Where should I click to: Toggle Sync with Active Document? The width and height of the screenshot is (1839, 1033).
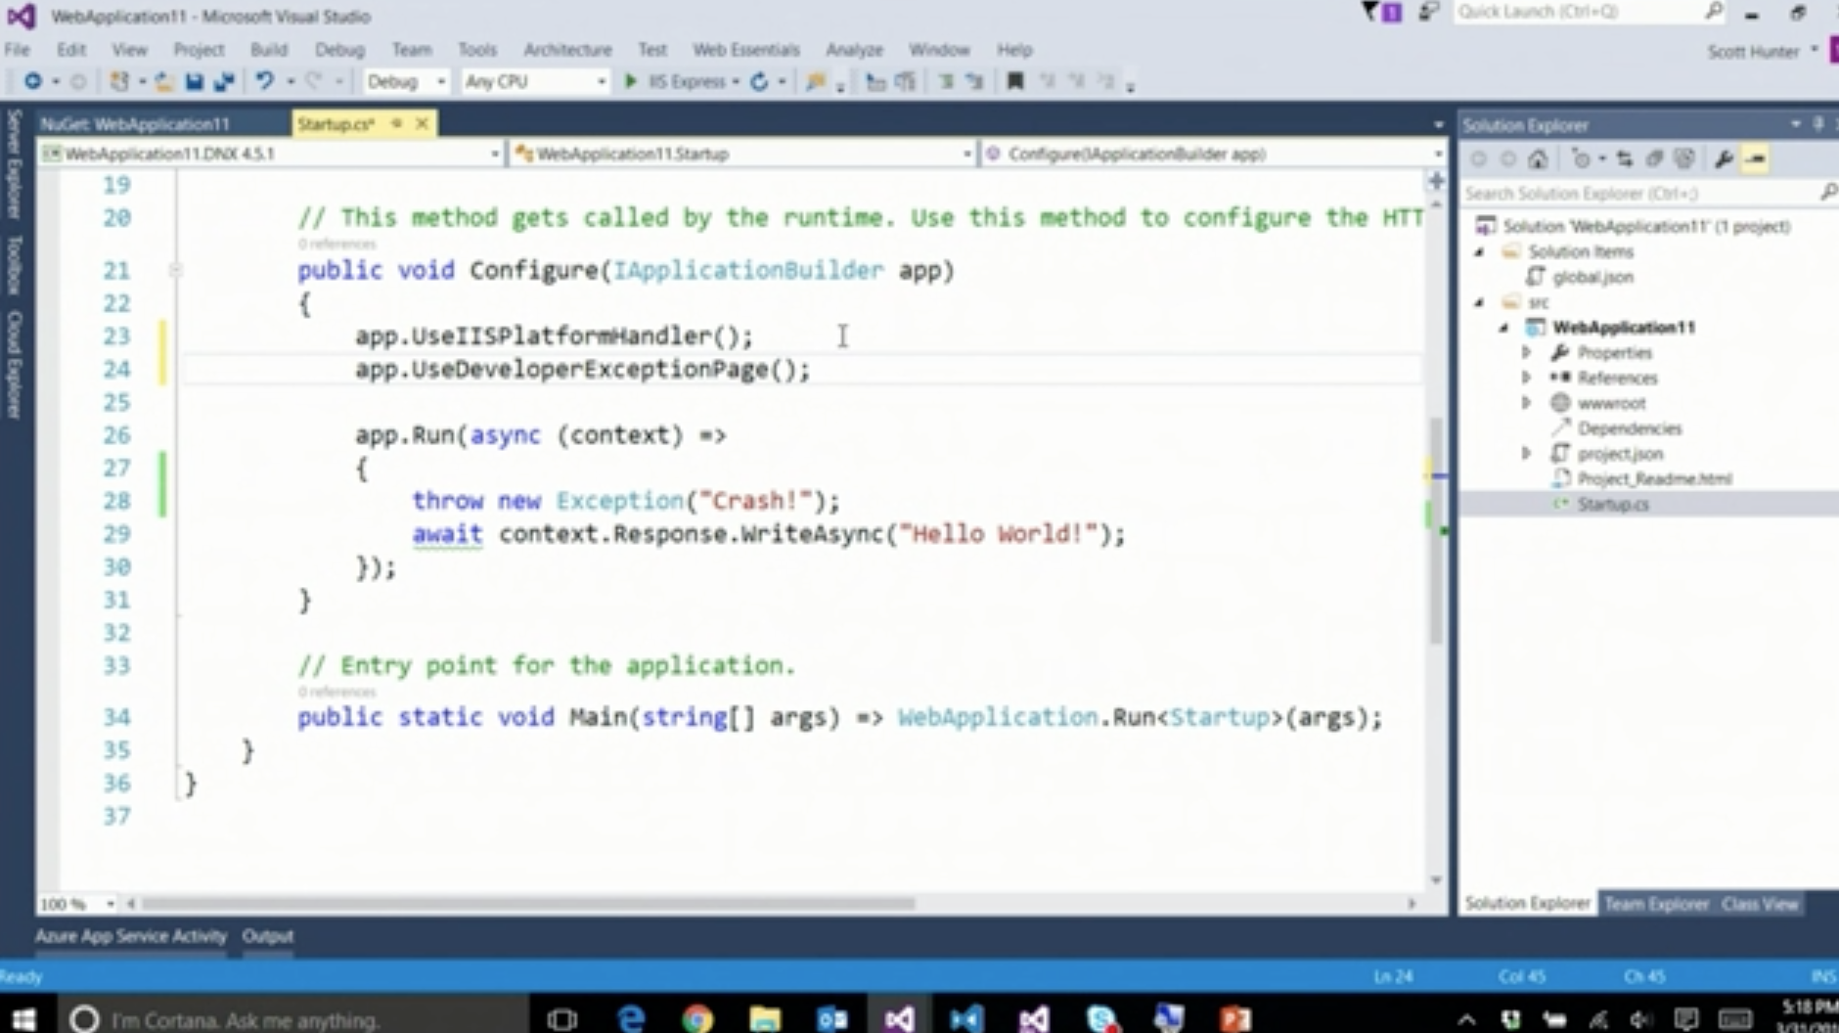coord(1625,159)
